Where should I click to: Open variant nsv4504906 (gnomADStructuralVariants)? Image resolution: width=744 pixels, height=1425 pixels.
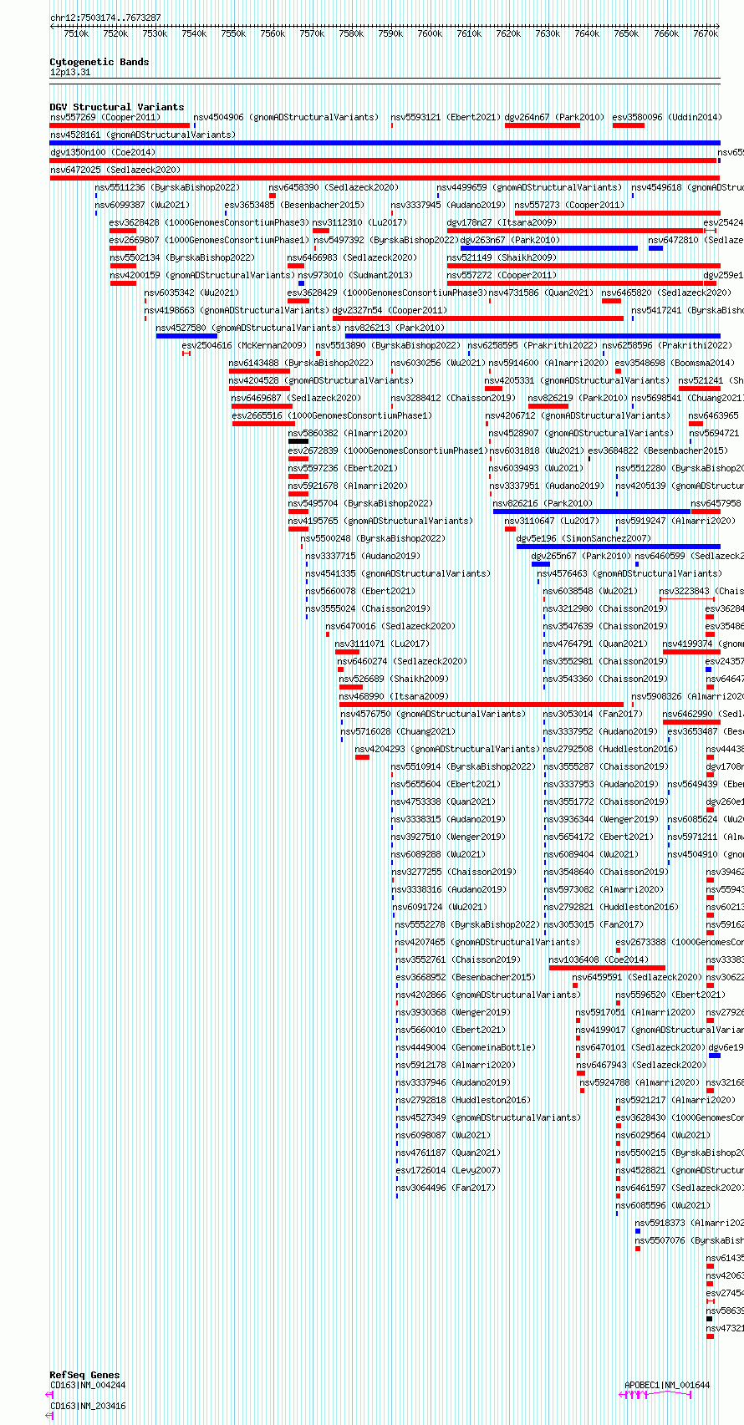pos(286,117)
